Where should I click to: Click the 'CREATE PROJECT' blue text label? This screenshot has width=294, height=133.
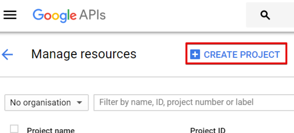(x=242, y=55)
